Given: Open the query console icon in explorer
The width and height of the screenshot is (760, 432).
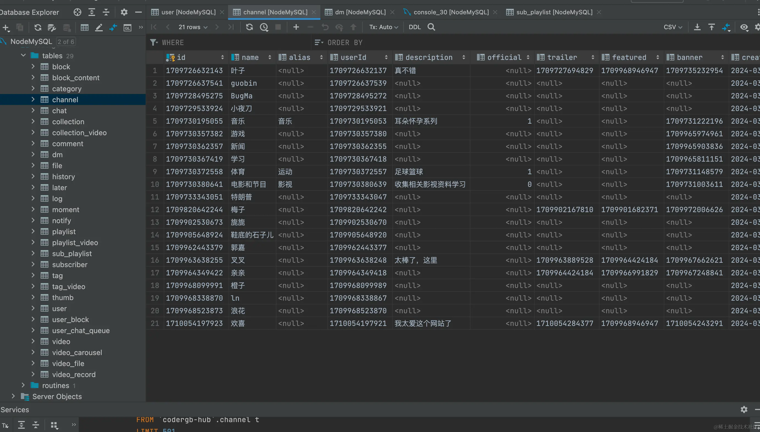Looking at the screenshot, I should [127, 28].
